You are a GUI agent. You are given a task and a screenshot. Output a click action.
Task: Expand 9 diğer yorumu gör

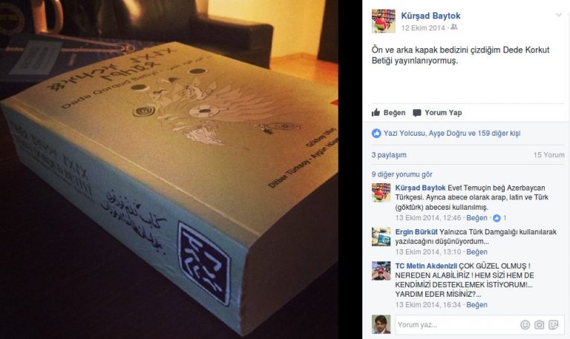click(x=402, y=174)
